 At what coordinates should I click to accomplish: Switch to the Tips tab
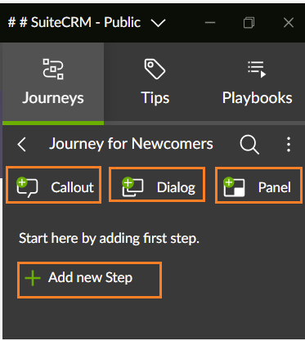coord(155,82)
